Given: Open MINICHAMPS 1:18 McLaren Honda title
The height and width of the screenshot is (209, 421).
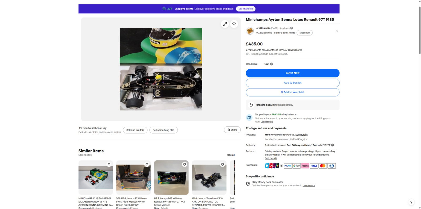Looking at the screenshot, I should 96,202.
